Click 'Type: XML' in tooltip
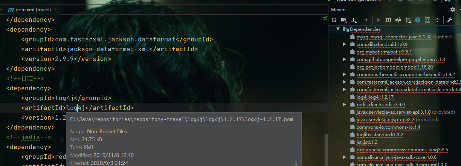The height and width of the screenshot is (166, 461). click(82, 147)
